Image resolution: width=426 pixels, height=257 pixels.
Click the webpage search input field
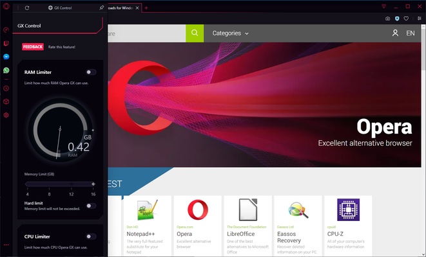tap(147, 33)
